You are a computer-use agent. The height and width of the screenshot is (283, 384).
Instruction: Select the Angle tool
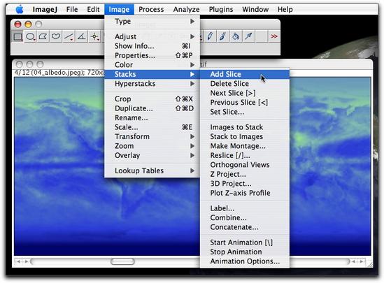click(x=81, y=37)
